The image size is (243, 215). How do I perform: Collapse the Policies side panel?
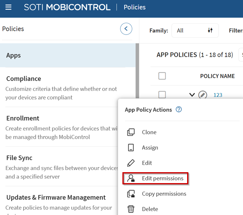pyautogui.click(x=126, y=29)
